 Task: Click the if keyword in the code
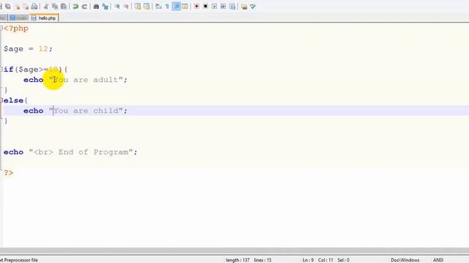tap(8, 69)
